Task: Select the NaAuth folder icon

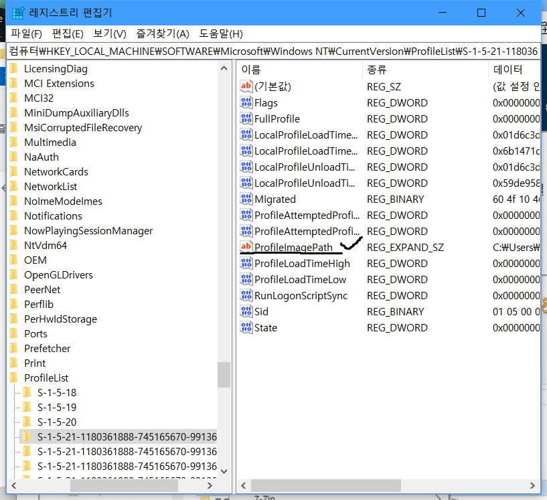Action: coord(14,157)
